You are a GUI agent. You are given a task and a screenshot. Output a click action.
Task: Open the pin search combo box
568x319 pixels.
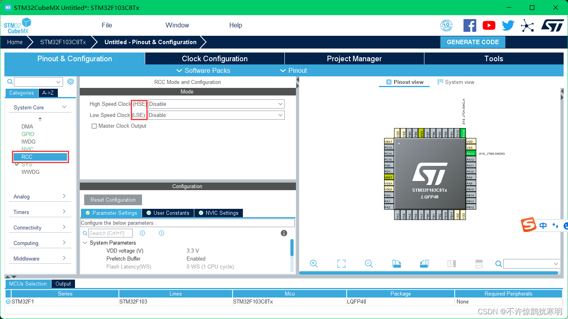[532, 264]
